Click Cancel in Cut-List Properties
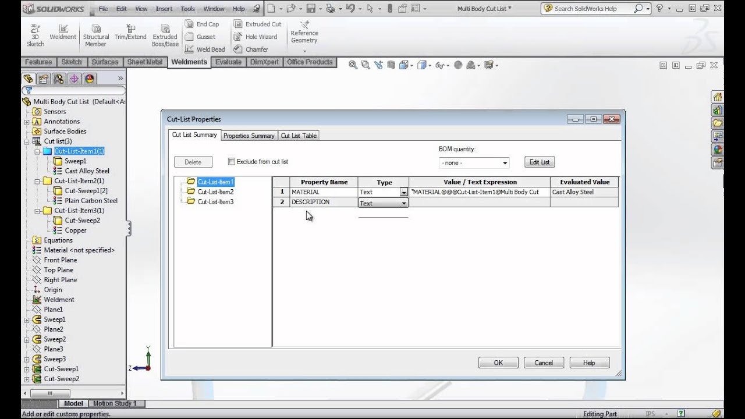 [544, 363]
